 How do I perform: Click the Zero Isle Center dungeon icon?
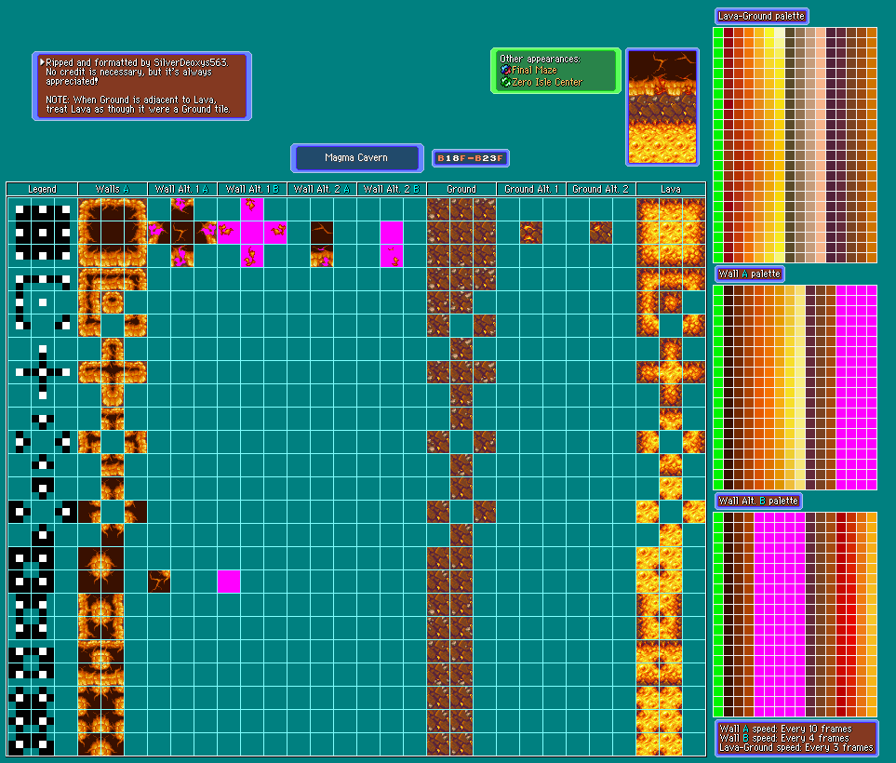tap(505, 82)
